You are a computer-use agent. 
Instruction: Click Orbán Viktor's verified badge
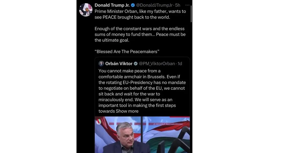pos(136,63)
